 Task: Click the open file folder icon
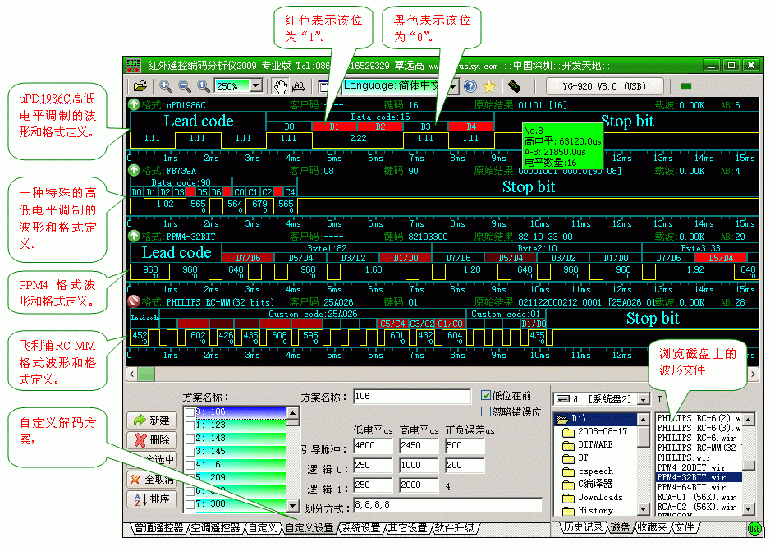click(x=140, y=85)
